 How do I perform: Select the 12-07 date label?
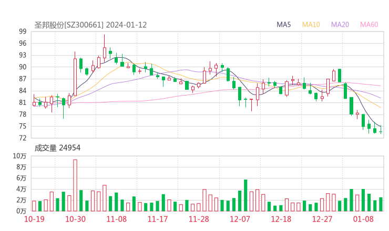click(240, 219)
